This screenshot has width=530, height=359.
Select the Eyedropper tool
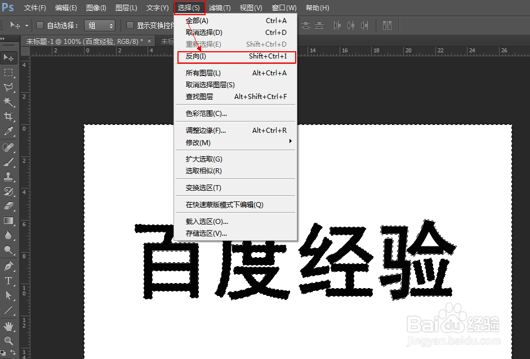pyautogui.click(x=8, y=131)
